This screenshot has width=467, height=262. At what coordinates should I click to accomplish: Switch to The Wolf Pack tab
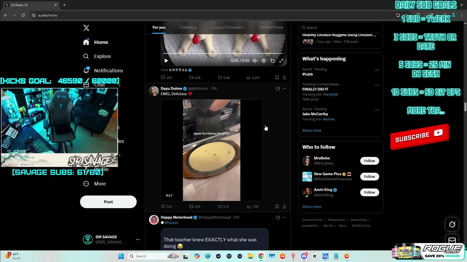pyautogui.click(x=271, y=27)
